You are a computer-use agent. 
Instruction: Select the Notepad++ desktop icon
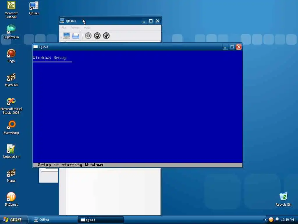11,151
